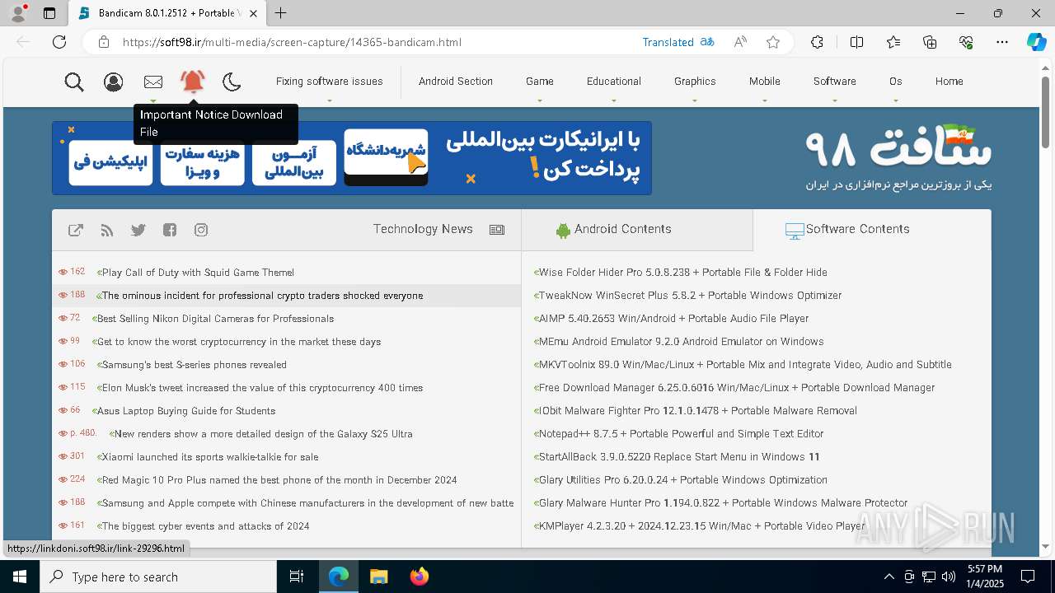Open StartAllBack 3.9.0.5220 link

tap(678, 457)
